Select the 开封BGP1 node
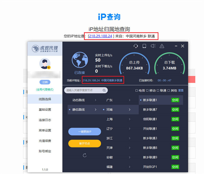The height and width of the screenshot is (174, 204). (161, 167)
